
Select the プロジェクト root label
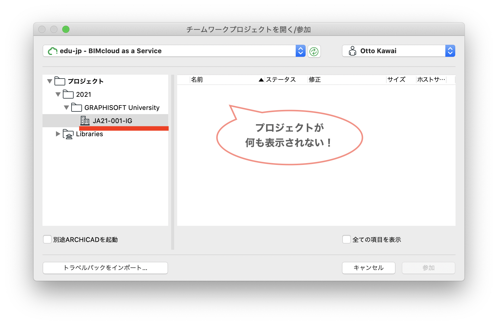[x=86, y=81]
